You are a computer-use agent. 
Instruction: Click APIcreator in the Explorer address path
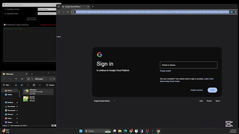[39, 79]
